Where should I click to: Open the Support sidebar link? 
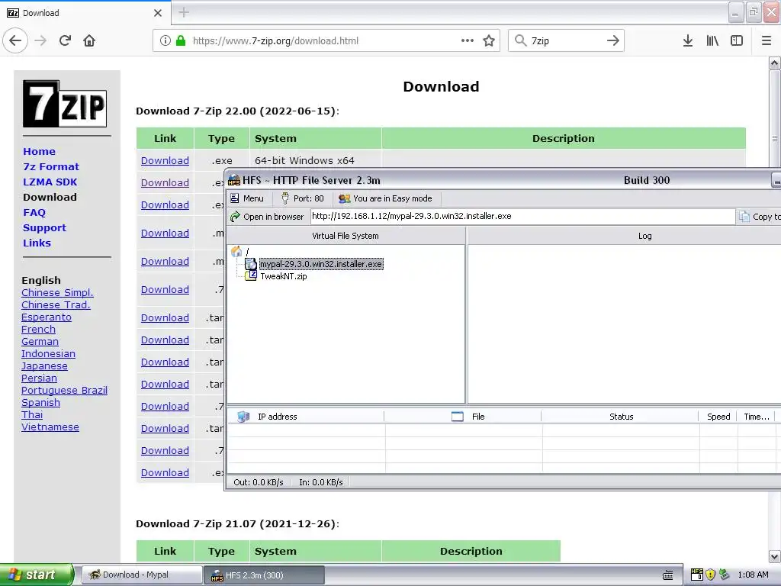pos(44,227)
